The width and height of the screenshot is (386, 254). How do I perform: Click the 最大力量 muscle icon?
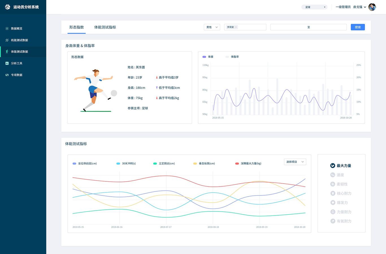click(333, 166)
